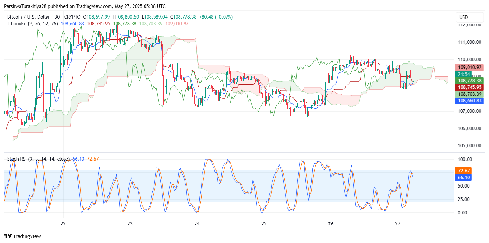The height and width of the screenshot is (243, 489).
Task: Click date 26 on the time axis
Action: pos(331,224)
